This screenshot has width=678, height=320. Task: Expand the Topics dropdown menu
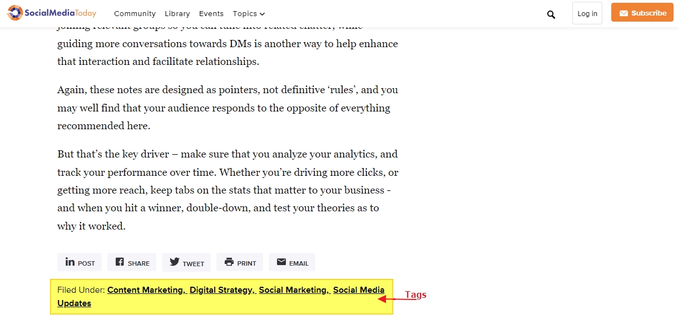[x=249, y=13]
